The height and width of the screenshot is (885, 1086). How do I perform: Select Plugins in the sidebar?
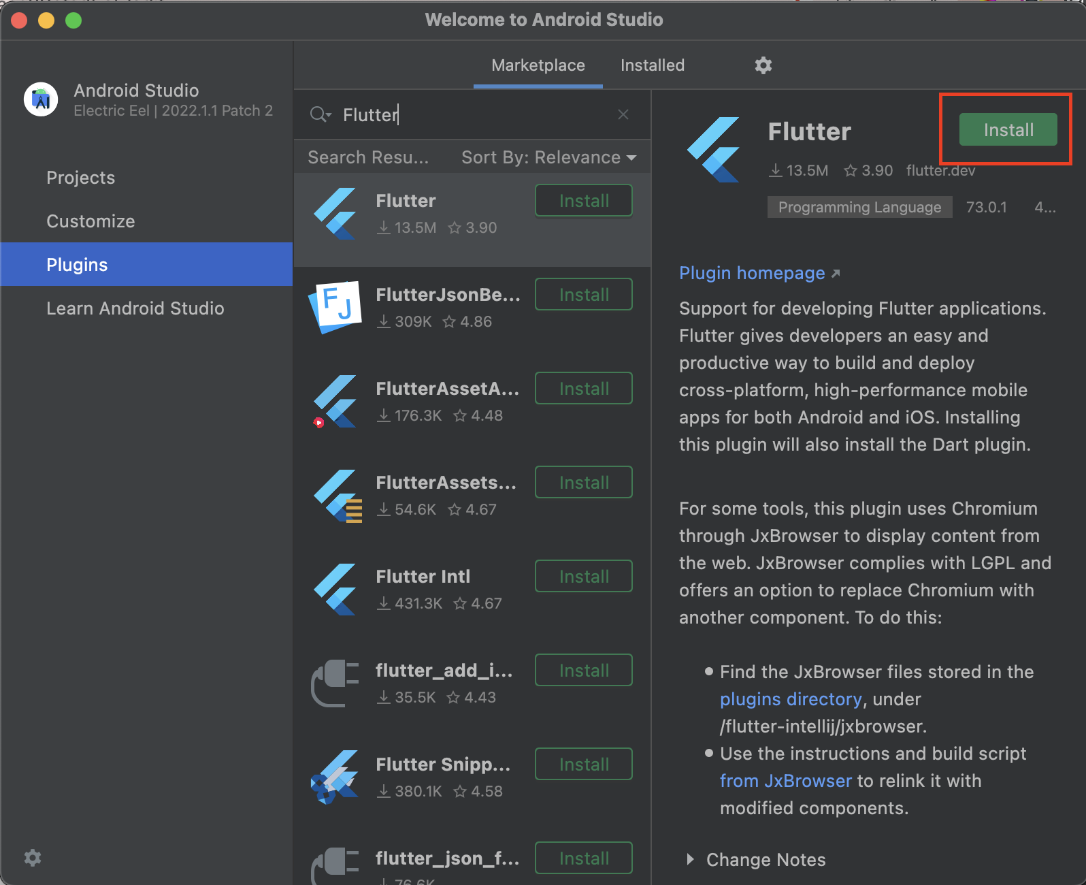click(146, 264)
